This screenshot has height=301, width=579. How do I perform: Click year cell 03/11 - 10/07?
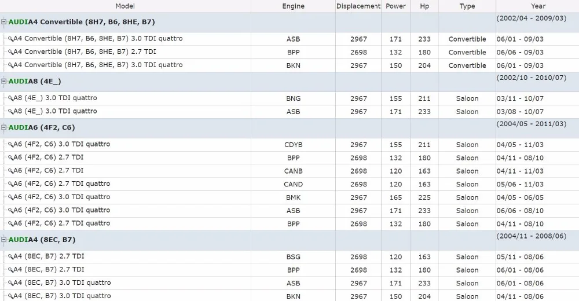tap(520, 98)
